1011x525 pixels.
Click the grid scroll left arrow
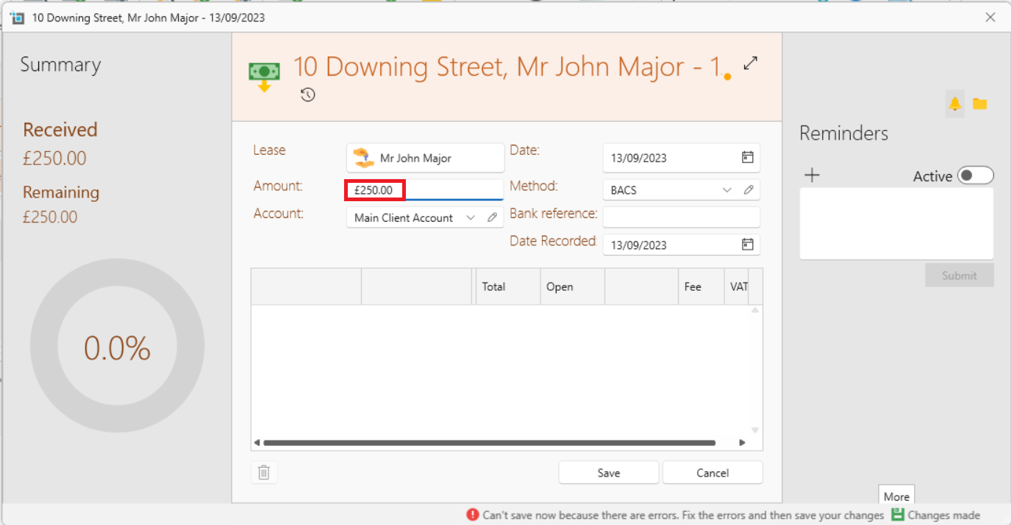pyautogui.click(x=257, y=443)
